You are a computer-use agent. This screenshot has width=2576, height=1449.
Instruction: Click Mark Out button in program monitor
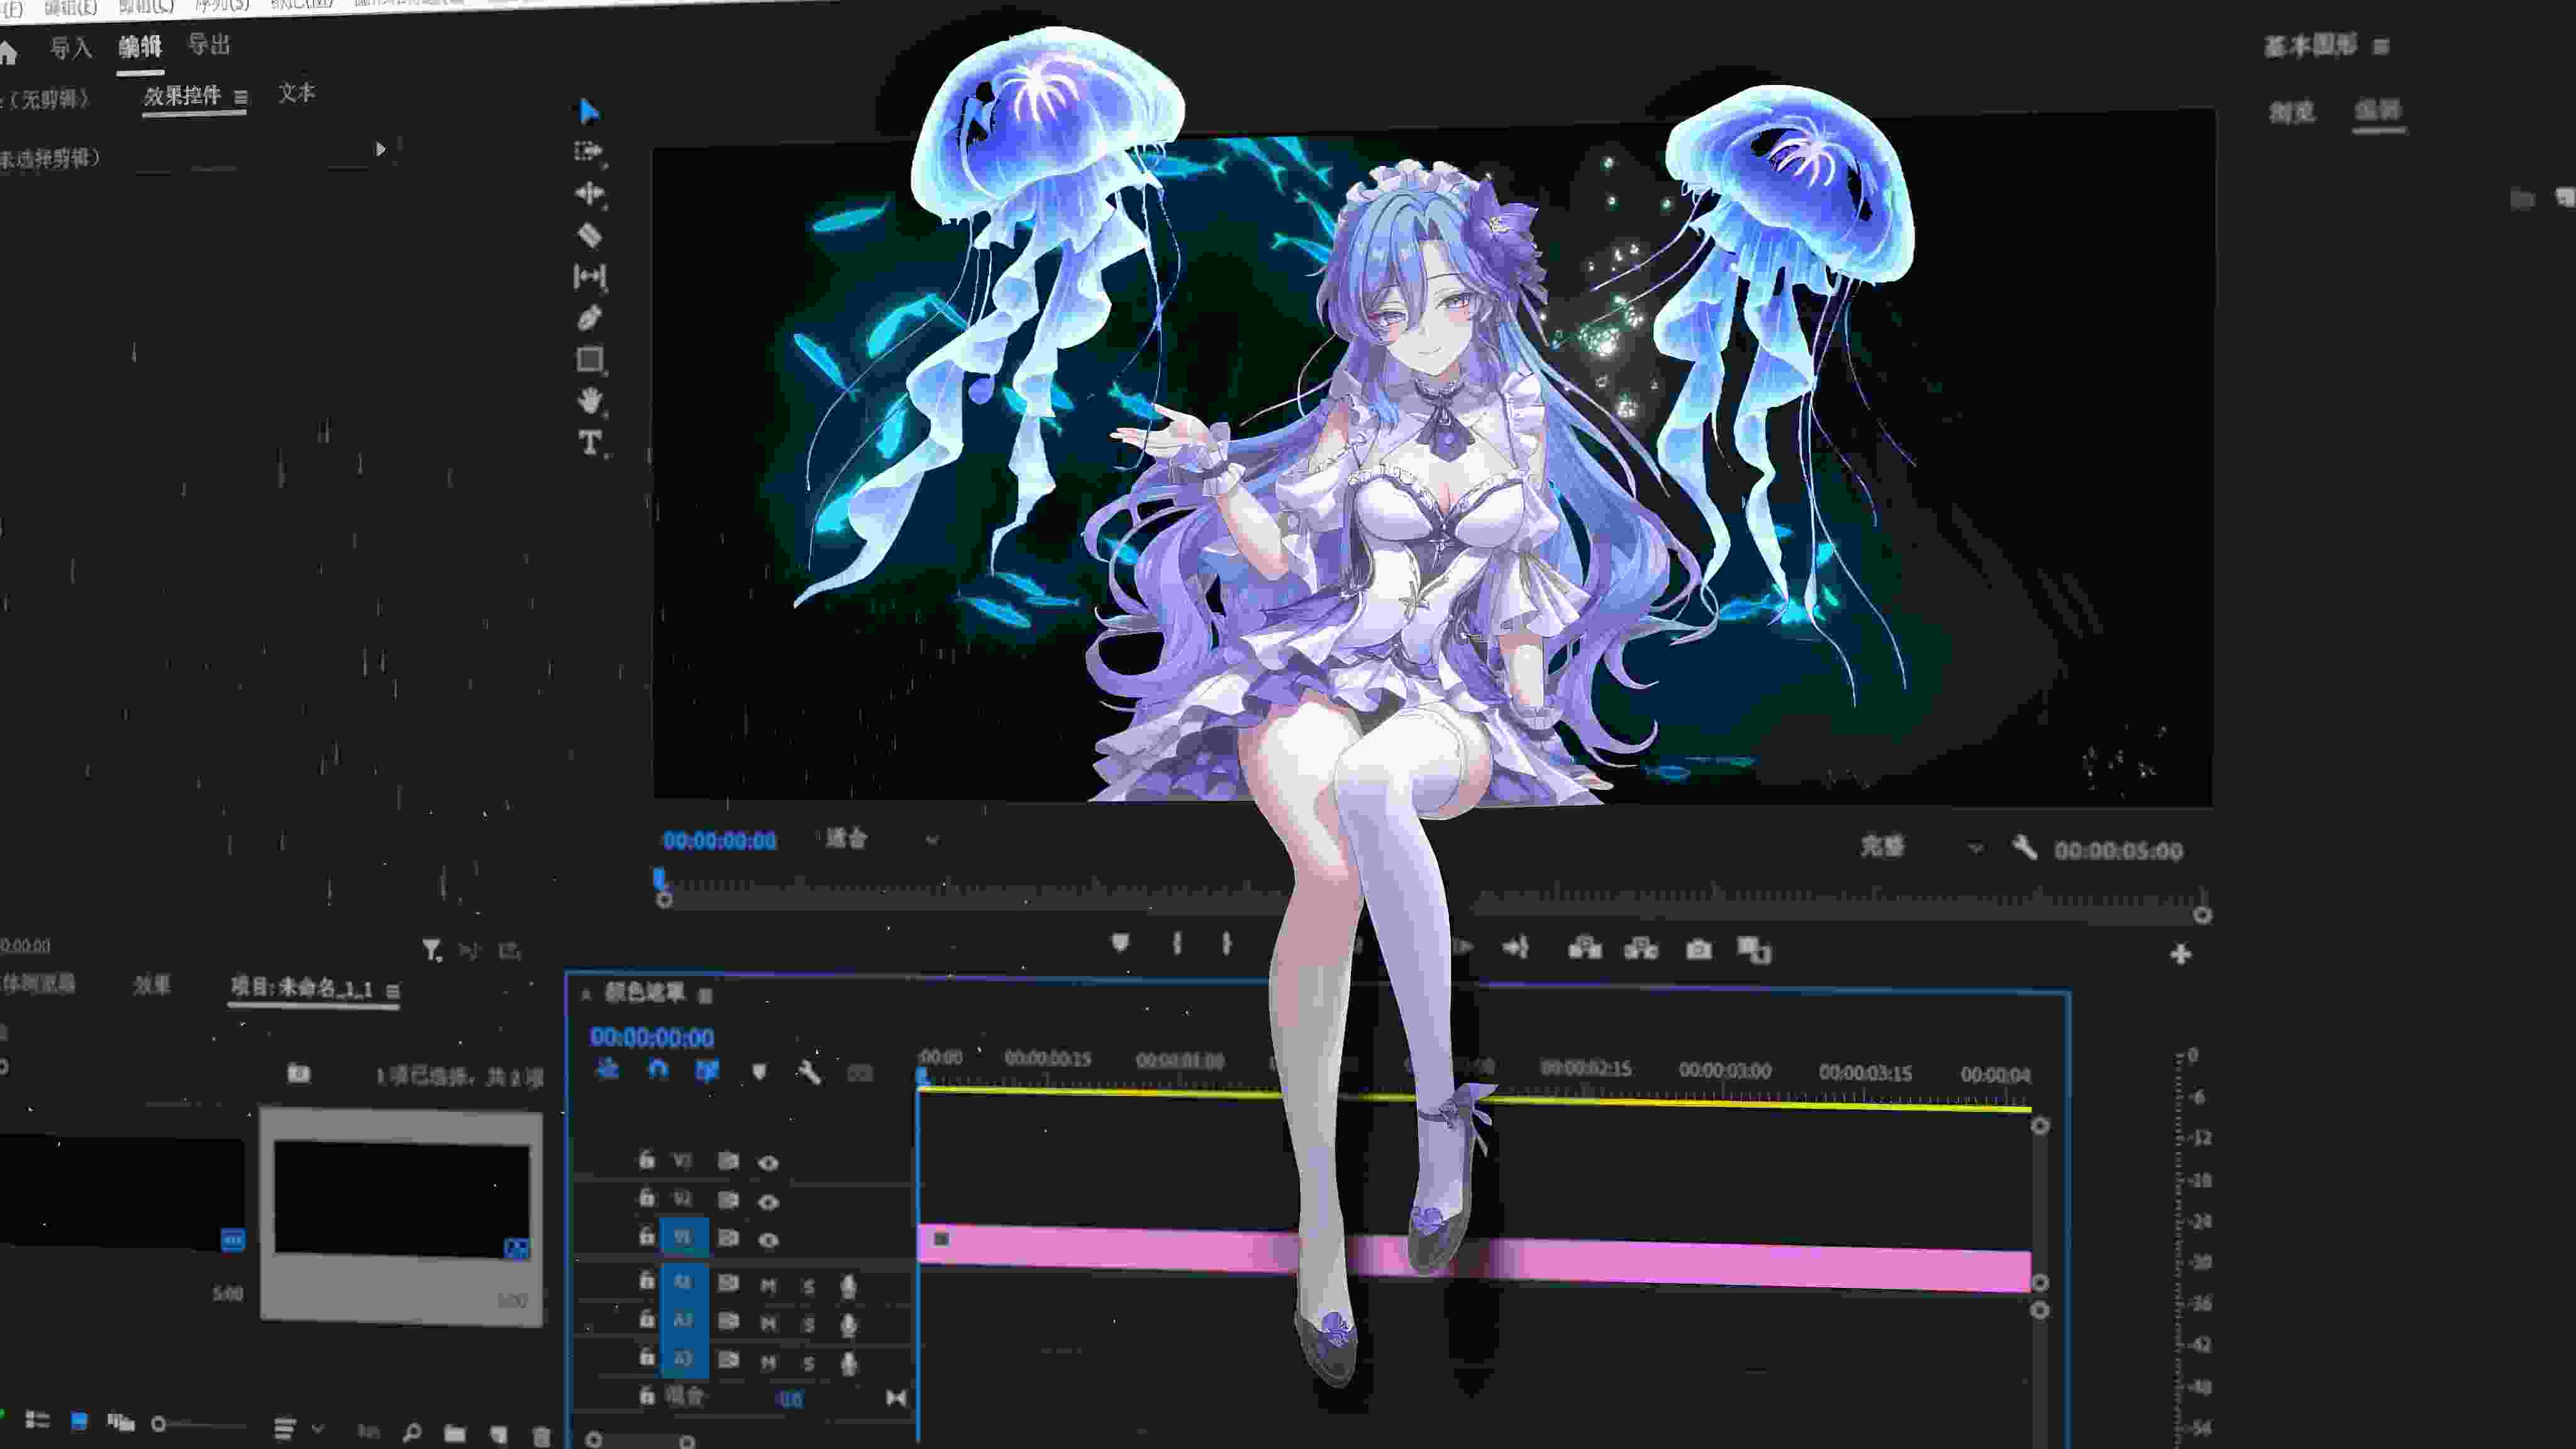tap(1227, 943)
